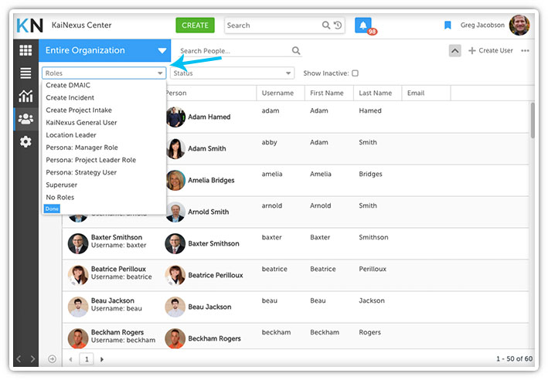Go to the next page arrow

[x=102, y=359]
